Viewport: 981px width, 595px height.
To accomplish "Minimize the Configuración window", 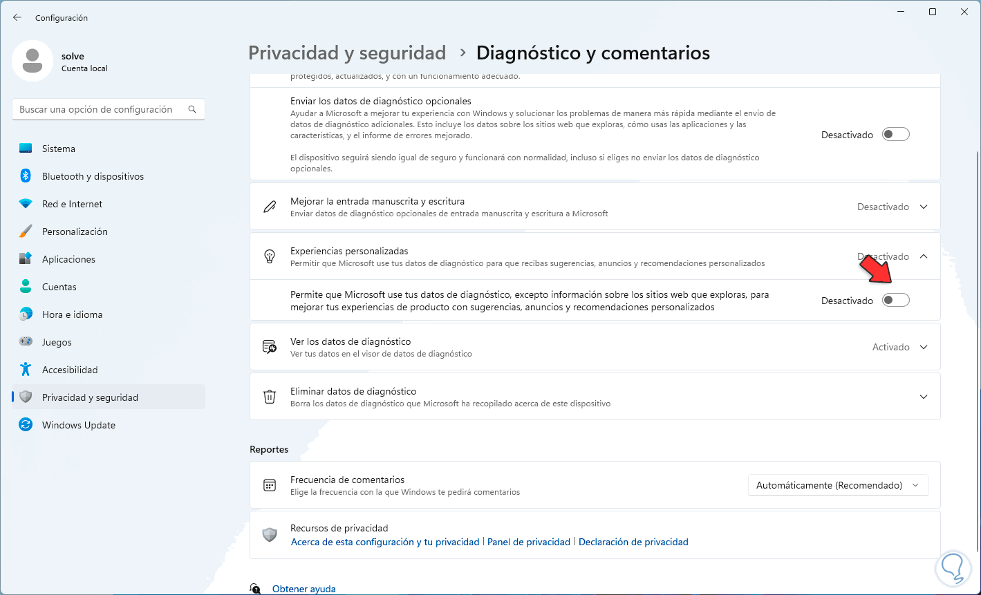I will coord(901,12).
